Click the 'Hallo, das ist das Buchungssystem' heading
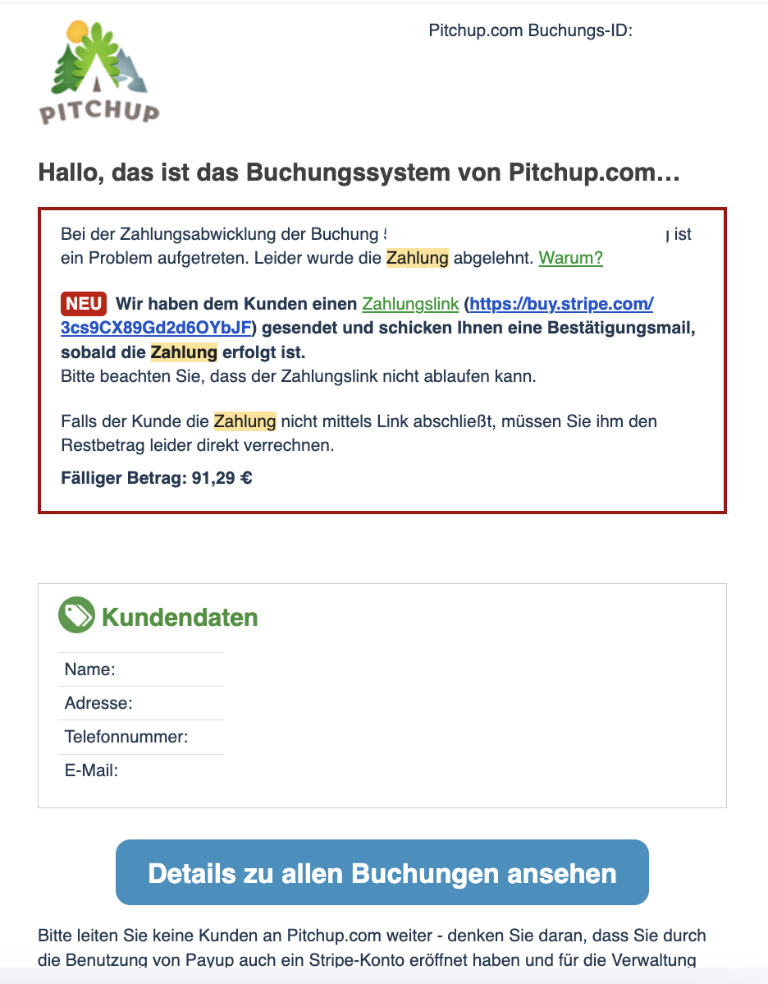 [x=359, y=172]
